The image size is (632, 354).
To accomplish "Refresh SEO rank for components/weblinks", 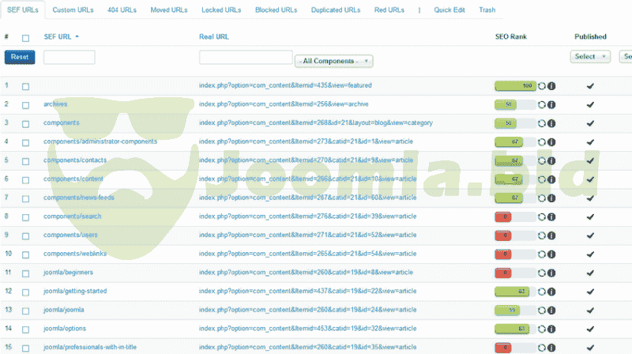I will point(542,254).
